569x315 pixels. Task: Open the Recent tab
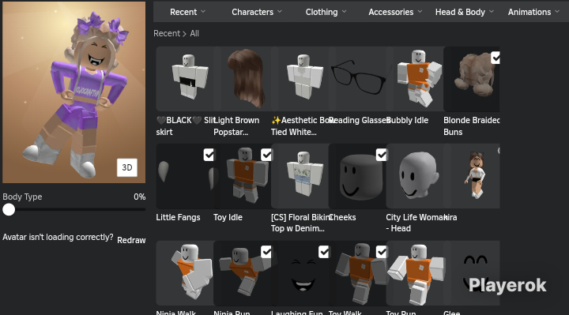(x=183, y=12)
